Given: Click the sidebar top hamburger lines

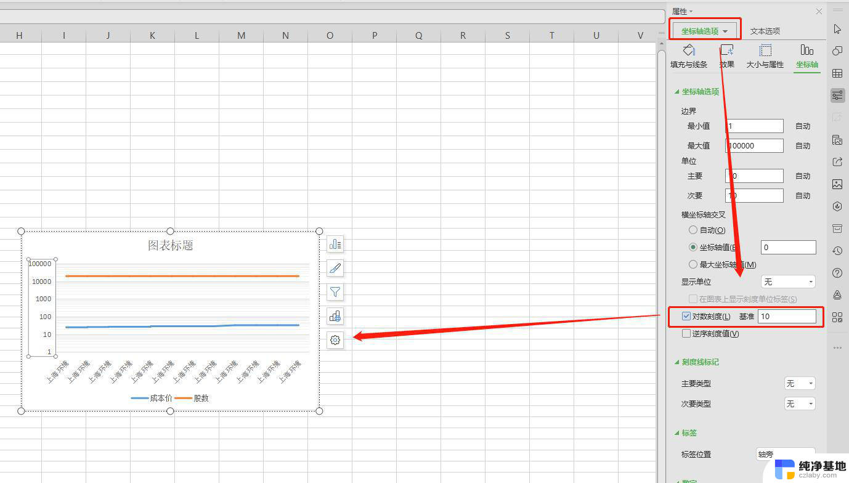Looking at the screenshot, I should pyautogui.click(x=837, y=10).
